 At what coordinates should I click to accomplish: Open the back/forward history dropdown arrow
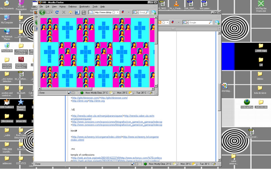coord(51,13)
